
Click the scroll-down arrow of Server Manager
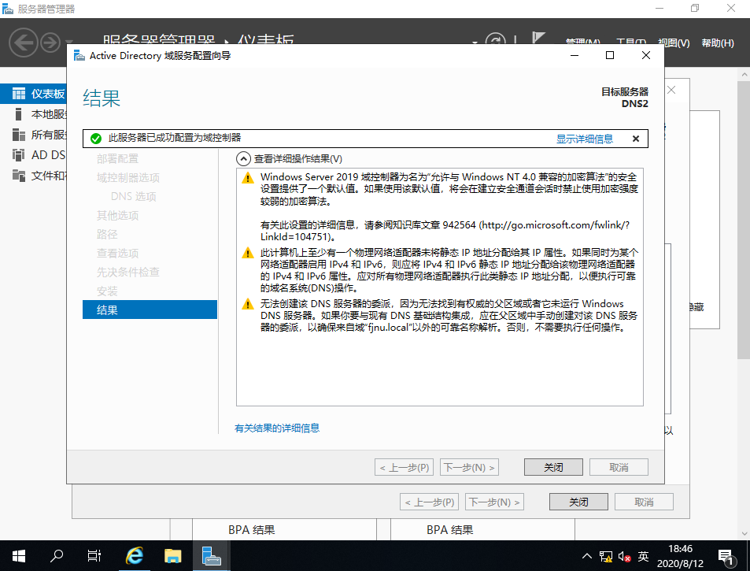coord(744,533)
